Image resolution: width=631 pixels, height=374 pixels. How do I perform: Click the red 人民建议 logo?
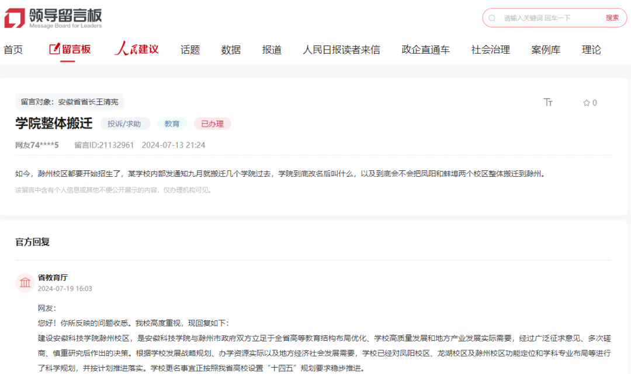point(136,49)
